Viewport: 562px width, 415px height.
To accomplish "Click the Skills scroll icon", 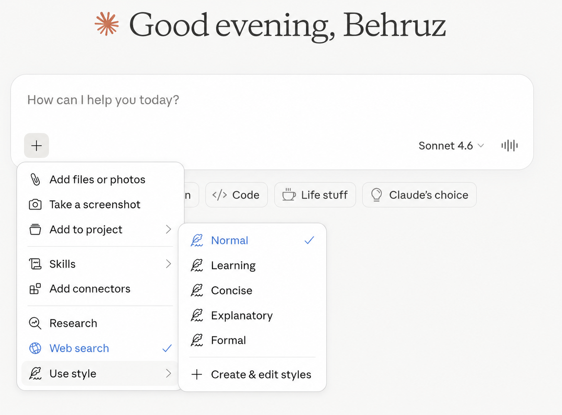I will click(35, 264).
